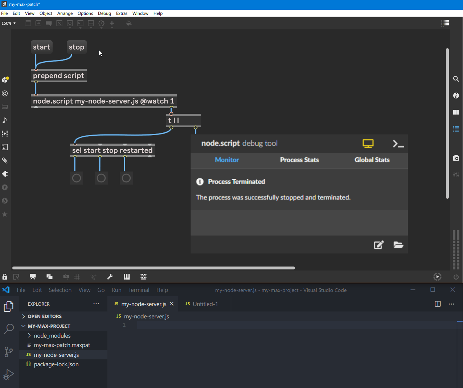Viewport: 463px width, 388px height.
Task: Toggle presentation mode in bottom toolbar
Action: click(x=33, y=277)
